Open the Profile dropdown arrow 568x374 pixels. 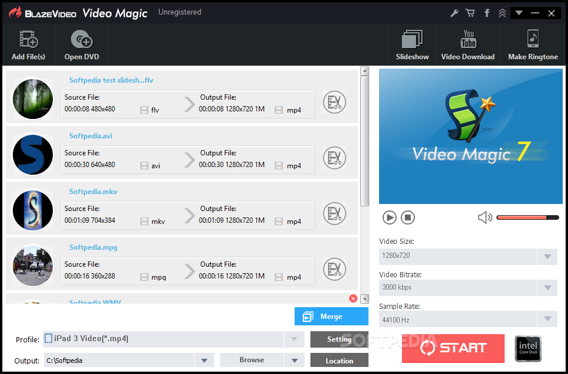point(294,339)
